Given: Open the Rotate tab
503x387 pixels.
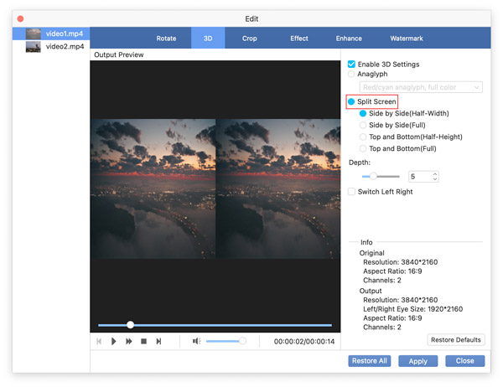Looking at the screenshot, I should tap(166, 39).
